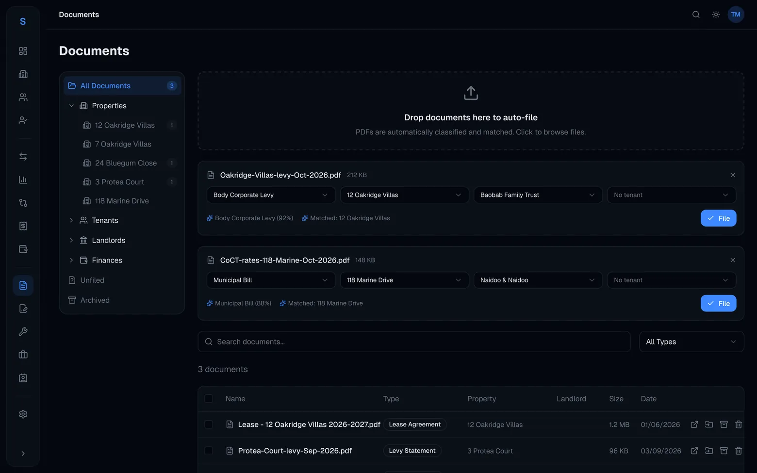Expand the Tenants tree section

[x=71, y=220]
